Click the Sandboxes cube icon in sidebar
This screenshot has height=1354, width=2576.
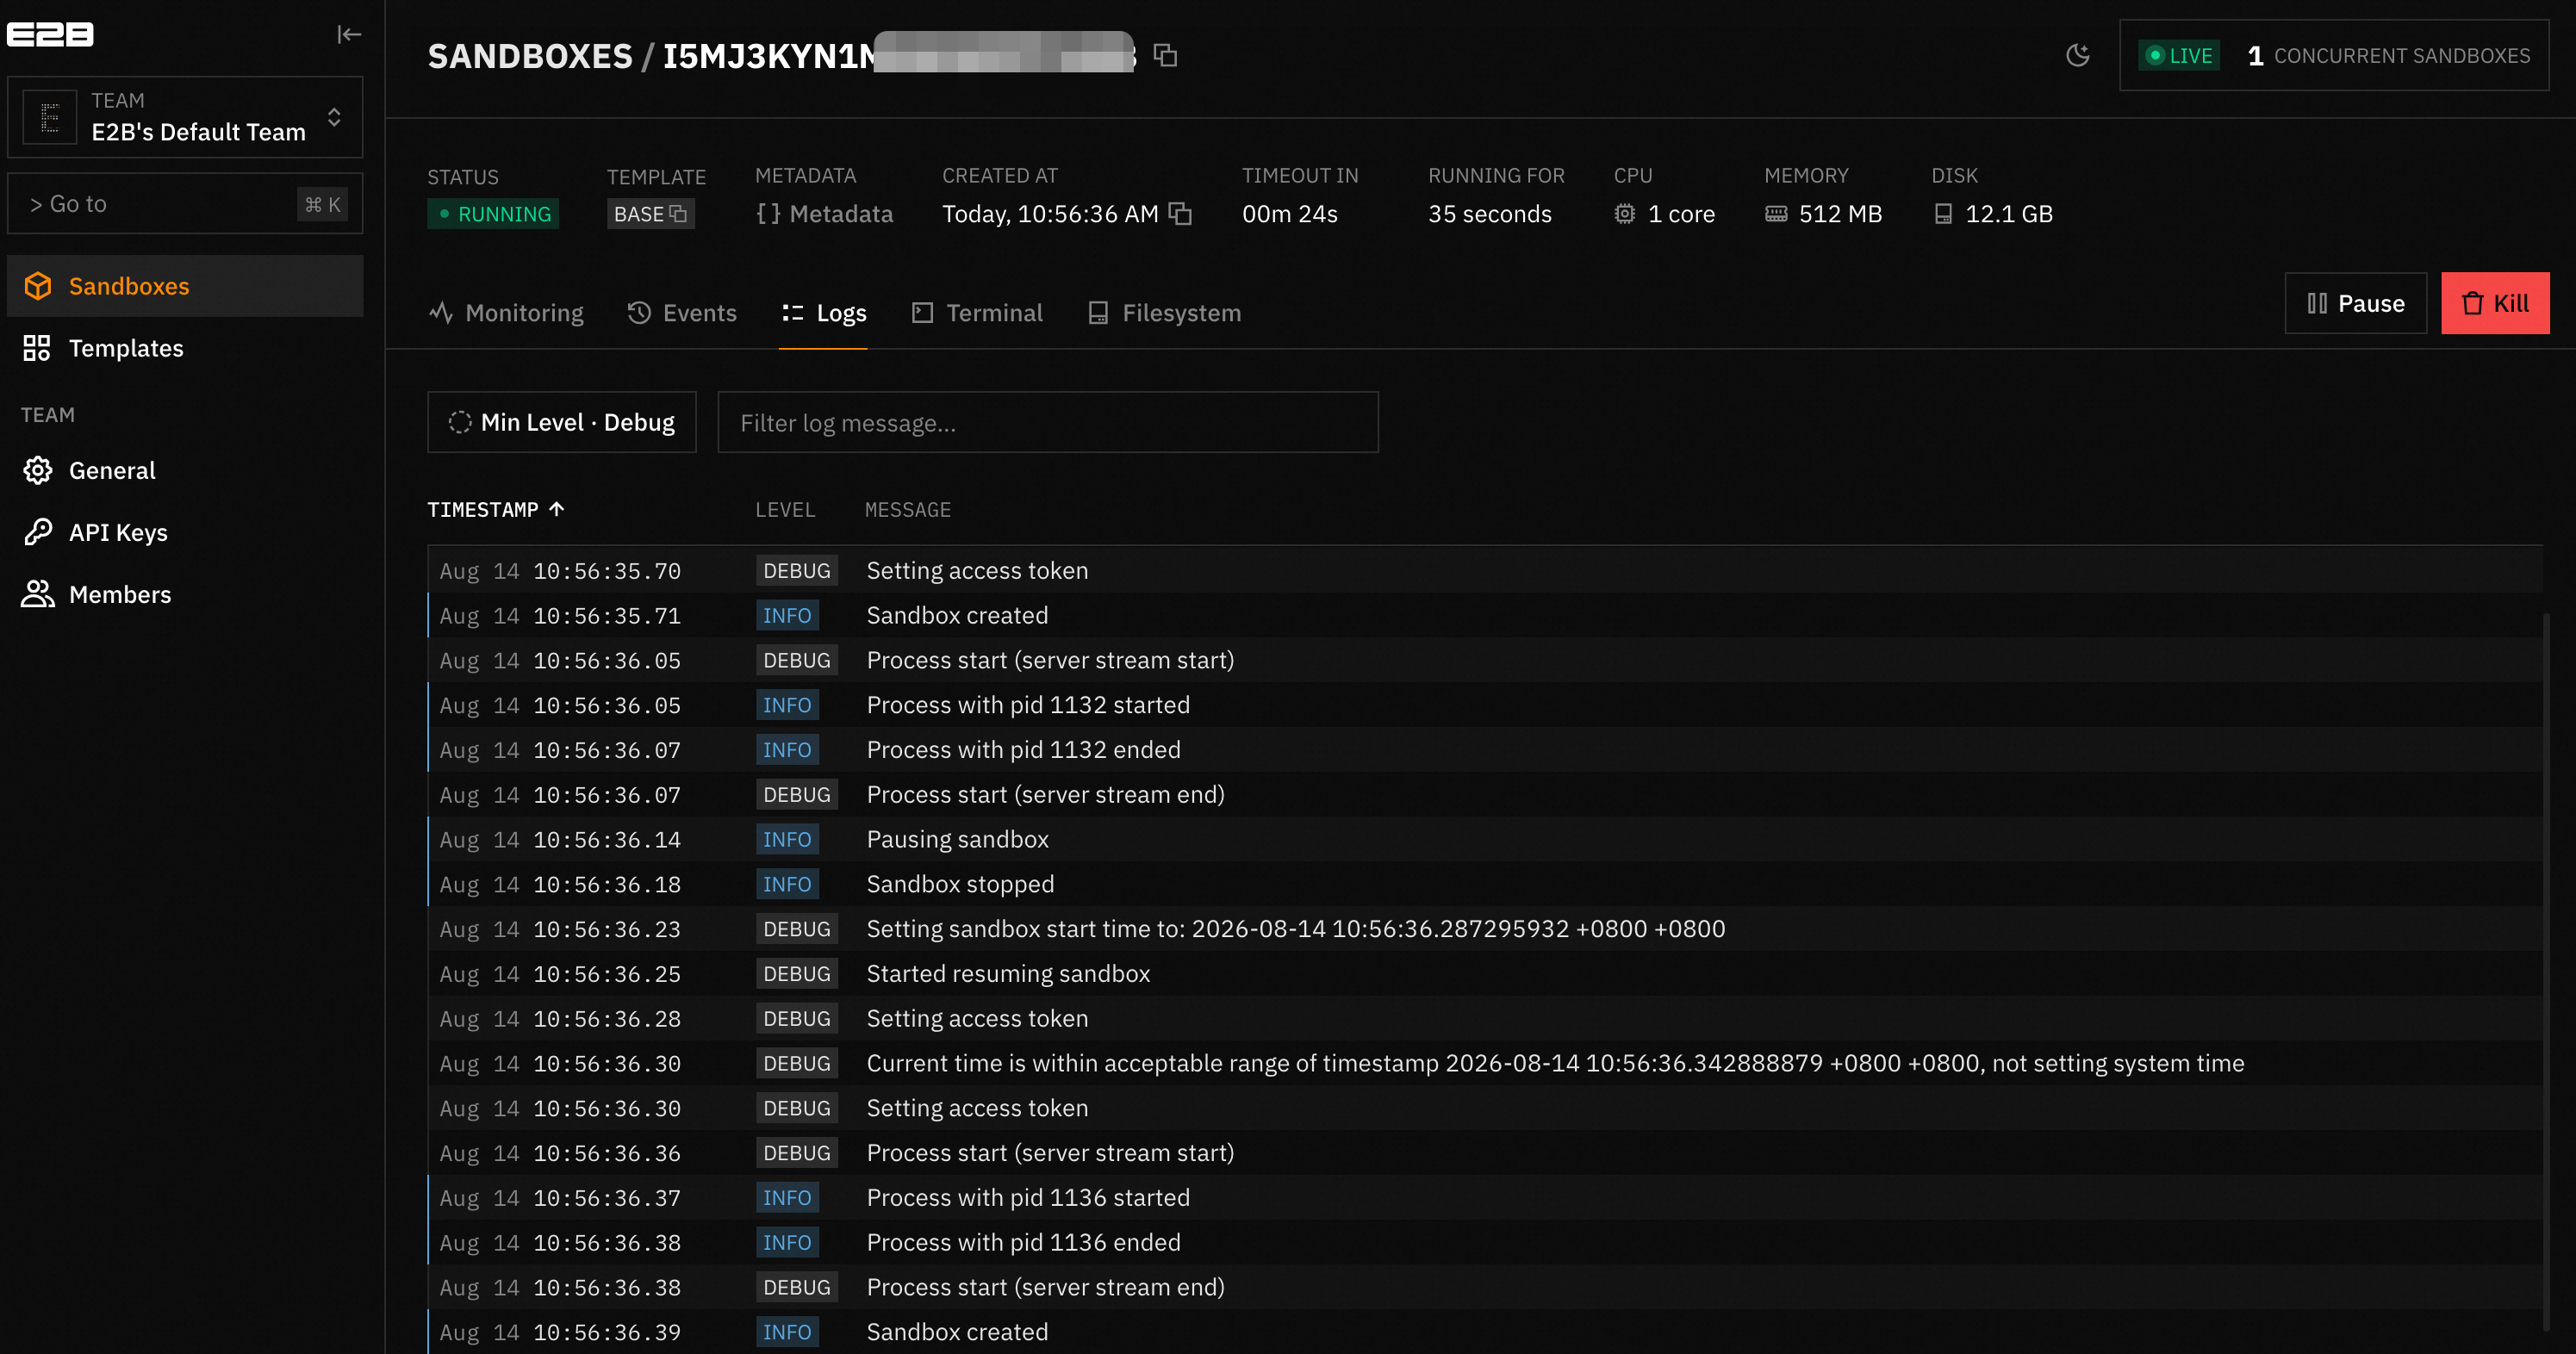tap(38, 286)
